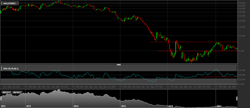Click the 30.000 price axis label

(x=242, y=12)
